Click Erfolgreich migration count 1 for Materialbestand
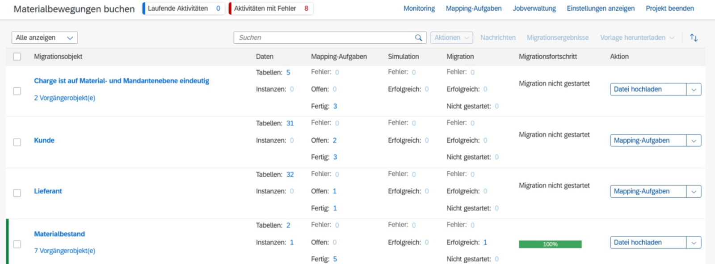Viewport: 715px width, 264px height. click(x=485, y=243)
